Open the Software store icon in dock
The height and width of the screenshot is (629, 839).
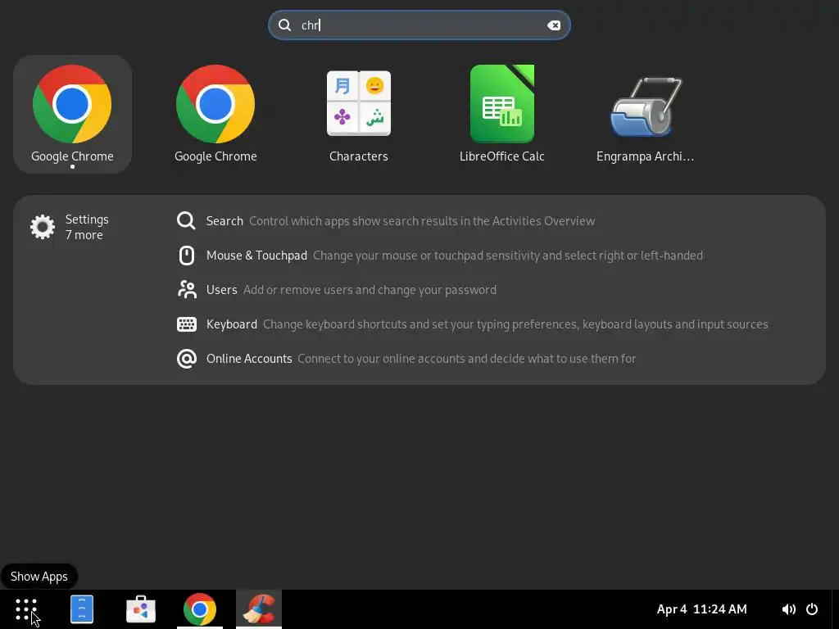click(141, 609)
